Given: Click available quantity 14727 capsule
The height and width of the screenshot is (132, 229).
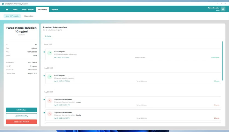Looking at the screenshot, I should click(x=32, y=62).
